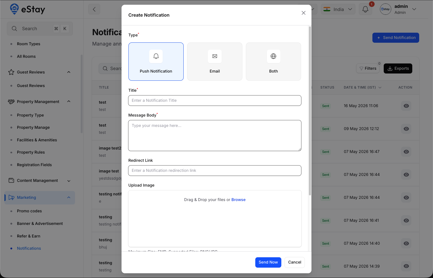Viewport: 433px width, 278px height.
Task: Click the sidebar search magnifier icon
Action: tap(14, 29)
